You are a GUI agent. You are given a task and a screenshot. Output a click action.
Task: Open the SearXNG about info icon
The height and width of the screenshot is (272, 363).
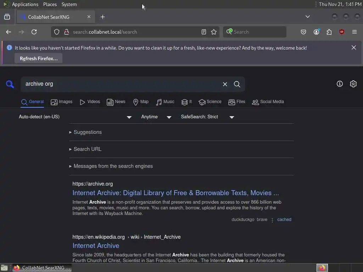[x=340, y=84]
